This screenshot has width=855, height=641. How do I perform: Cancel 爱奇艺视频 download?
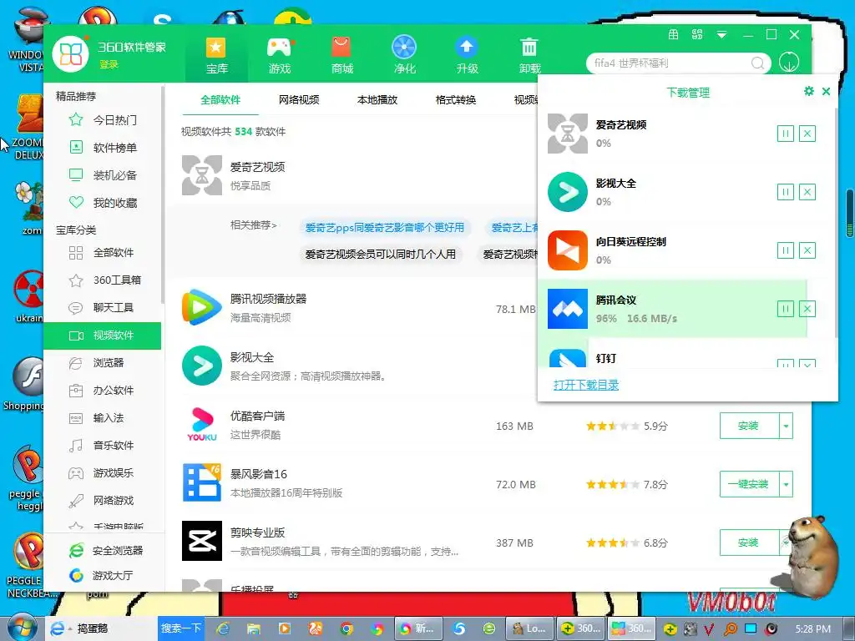click(807, 134)
